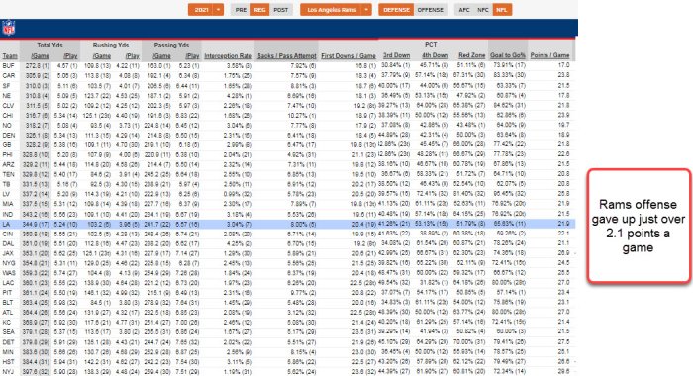Screen dimensions: 693x376
Task: Sort by Sacks / Pass Attempt column
Action: tap(287, 56)
